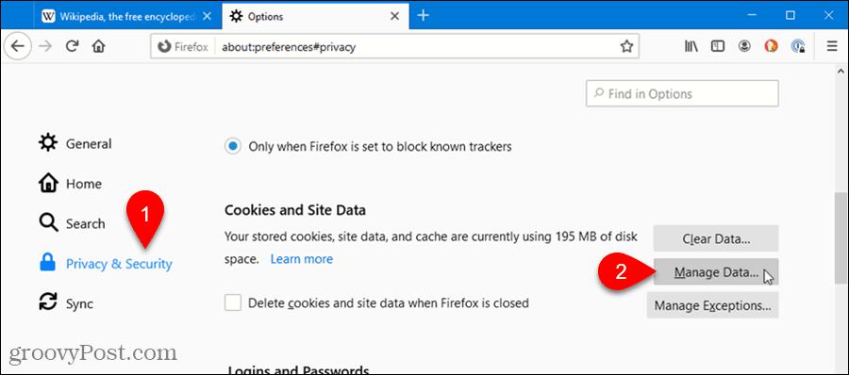Click the Search magnifier icon in sidebar
The height and width of the screenshot is (375, 849).
48,223
